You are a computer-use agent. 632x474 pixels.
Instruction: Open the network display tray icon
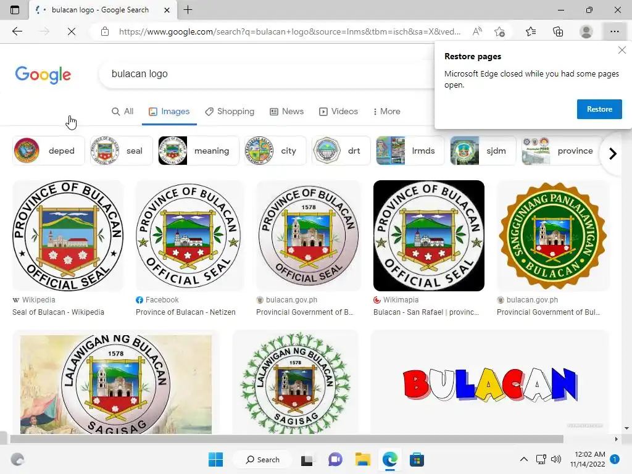(541, 459)
